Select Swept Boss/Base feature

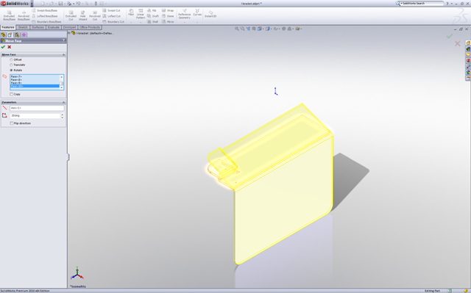(44, 10)
